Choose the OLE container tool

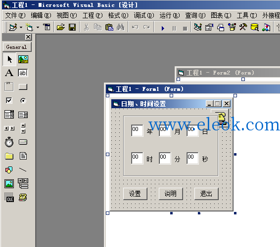click(x=9, y=197)
